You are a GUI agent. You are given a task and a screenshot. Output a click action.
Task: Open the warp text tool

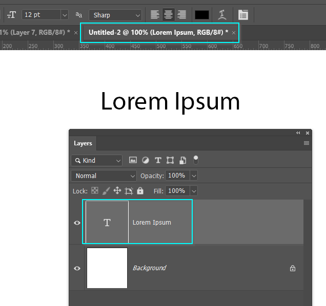pyautogui.click(x=222, y=15)
